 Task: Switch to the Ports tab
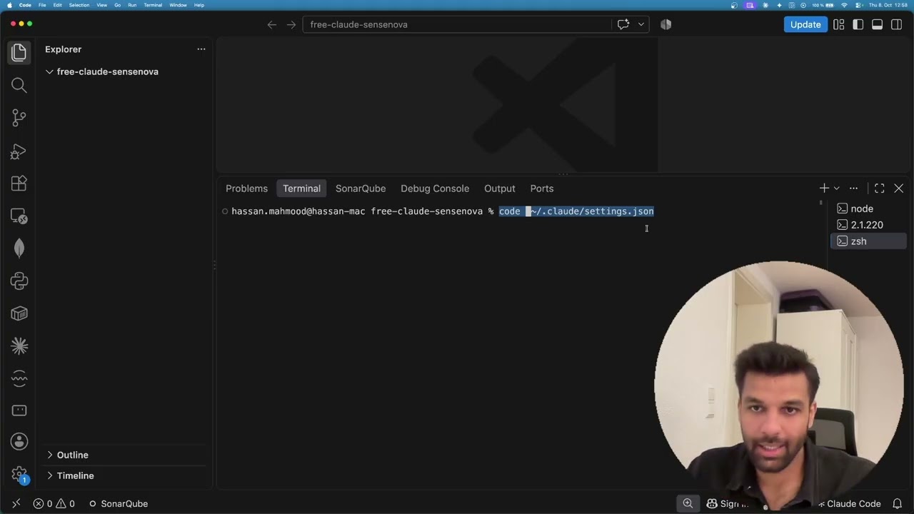(x=542, y=188)
